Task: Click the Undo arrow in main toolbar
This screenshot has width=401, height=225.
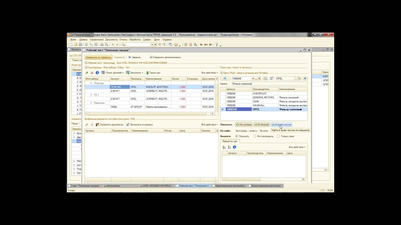Action: pos(113,45)
